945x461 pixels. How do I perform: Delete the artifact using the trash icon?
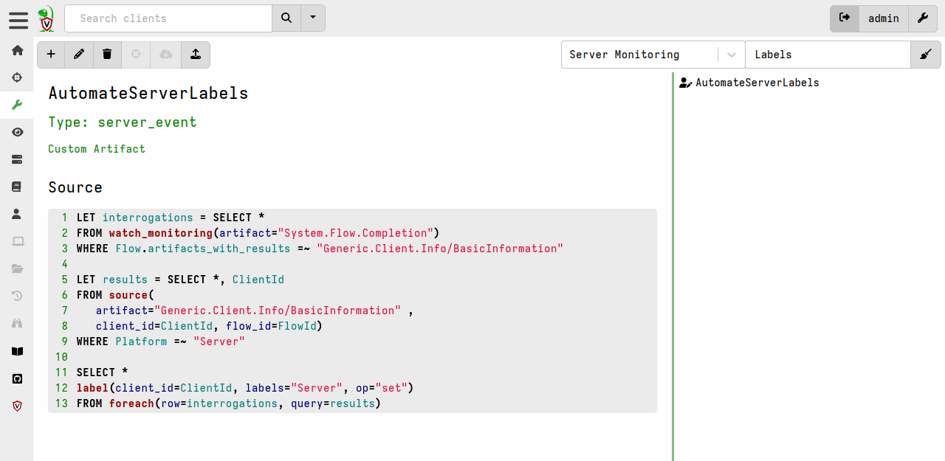107,55
